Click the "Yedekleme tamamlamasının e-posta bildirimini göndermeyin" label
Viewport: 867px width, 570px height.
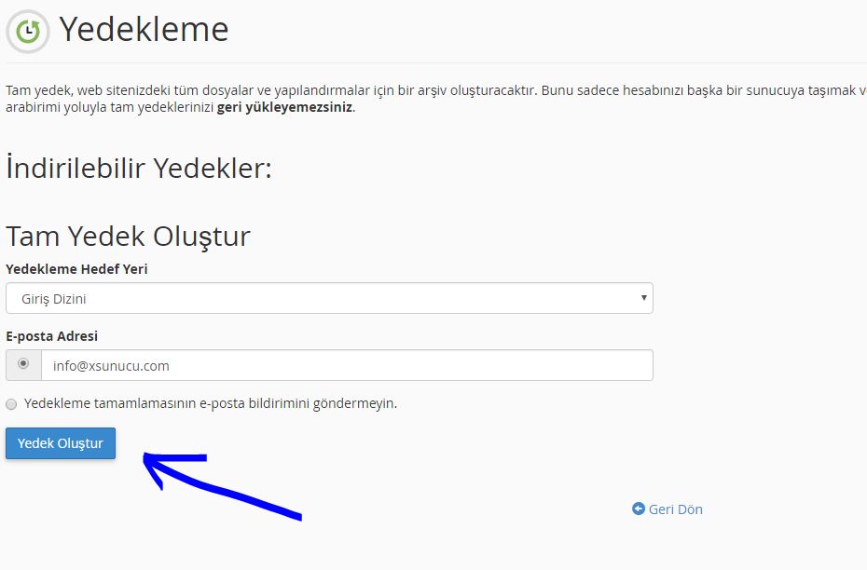click(x=211, y=403)
